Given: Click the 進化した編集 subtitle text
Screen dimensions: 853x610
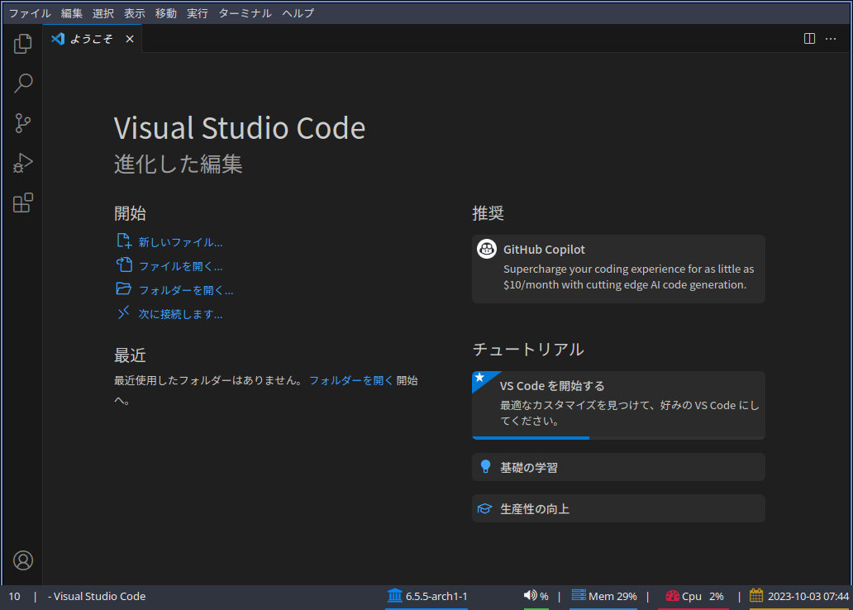Looking at the screenshot, I should [178, 164].
